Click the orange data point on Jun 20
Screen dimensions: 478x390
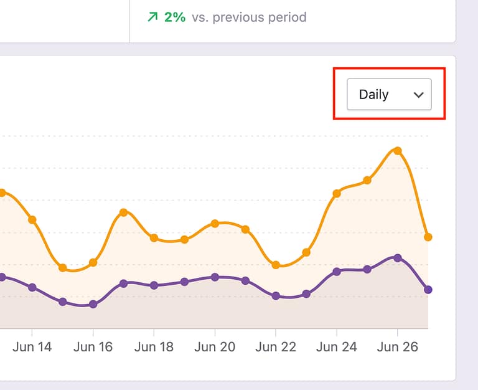click(x=215, y=223)
